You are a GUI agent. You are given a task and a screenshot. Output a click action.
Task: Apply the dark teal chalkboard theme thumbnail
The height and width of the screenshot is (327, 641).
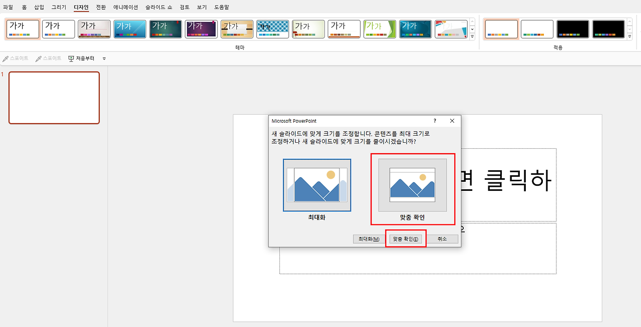tap(165, 29)
